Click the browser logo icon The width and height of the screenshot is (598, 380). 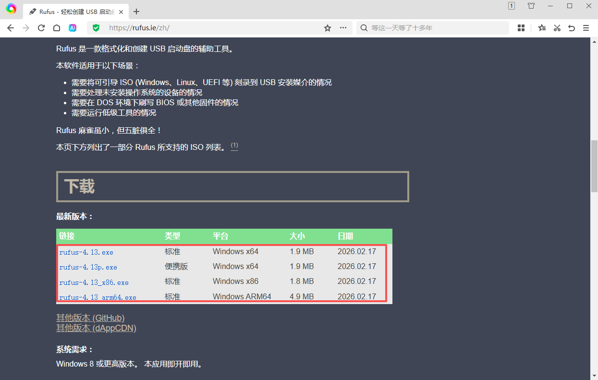pos(11,9)
